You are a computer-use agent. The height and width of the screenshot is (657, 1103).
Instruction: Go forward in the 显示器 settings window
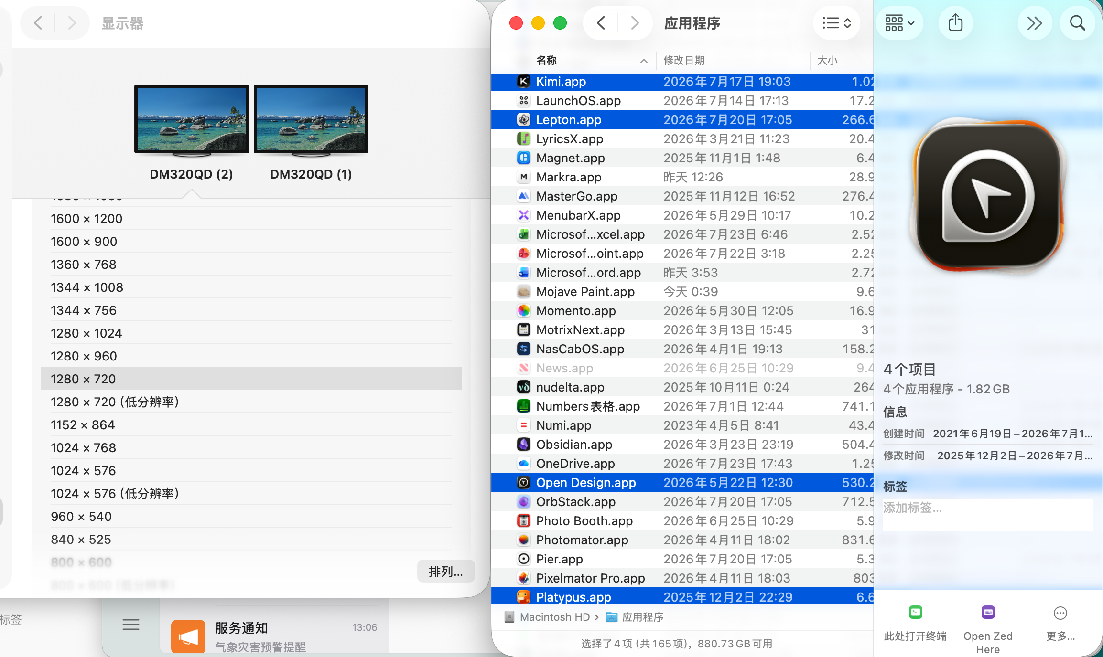click(x=72, y=23)
